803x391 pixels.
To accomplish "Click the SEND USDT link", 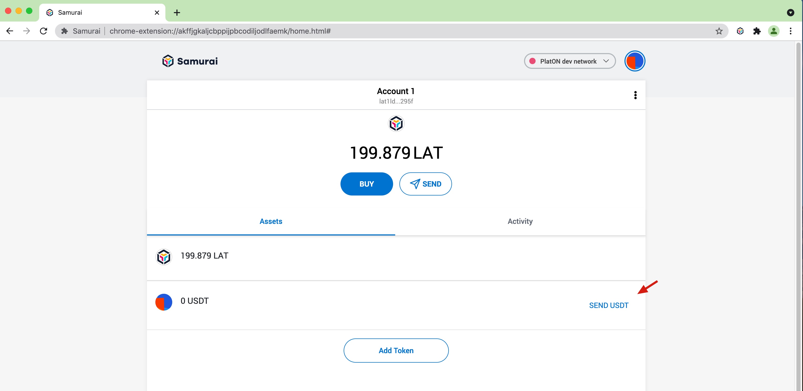I will point(608,305).
